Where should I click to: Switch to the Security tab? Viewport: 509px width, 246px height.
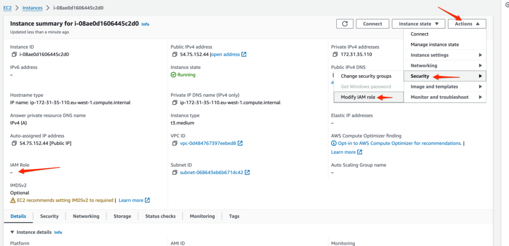(x=49, y=216)
